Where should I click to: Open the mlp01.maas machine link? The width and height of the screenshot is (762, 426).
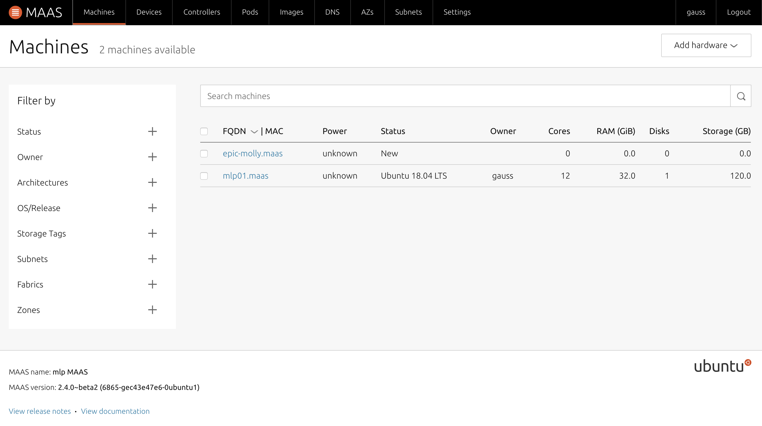[x=245, y=176]
